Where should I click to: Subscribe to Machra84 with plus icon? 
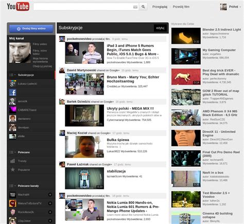pyautogui.click(x=50, y=195)
